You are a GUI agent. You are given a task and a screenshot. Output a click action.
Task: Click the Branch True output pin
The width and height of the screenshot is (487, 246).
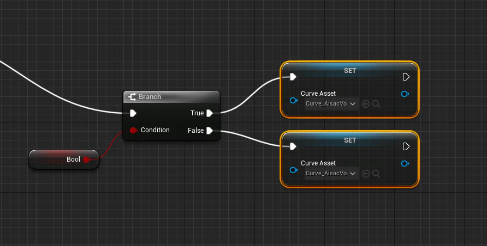coord(210,113)
